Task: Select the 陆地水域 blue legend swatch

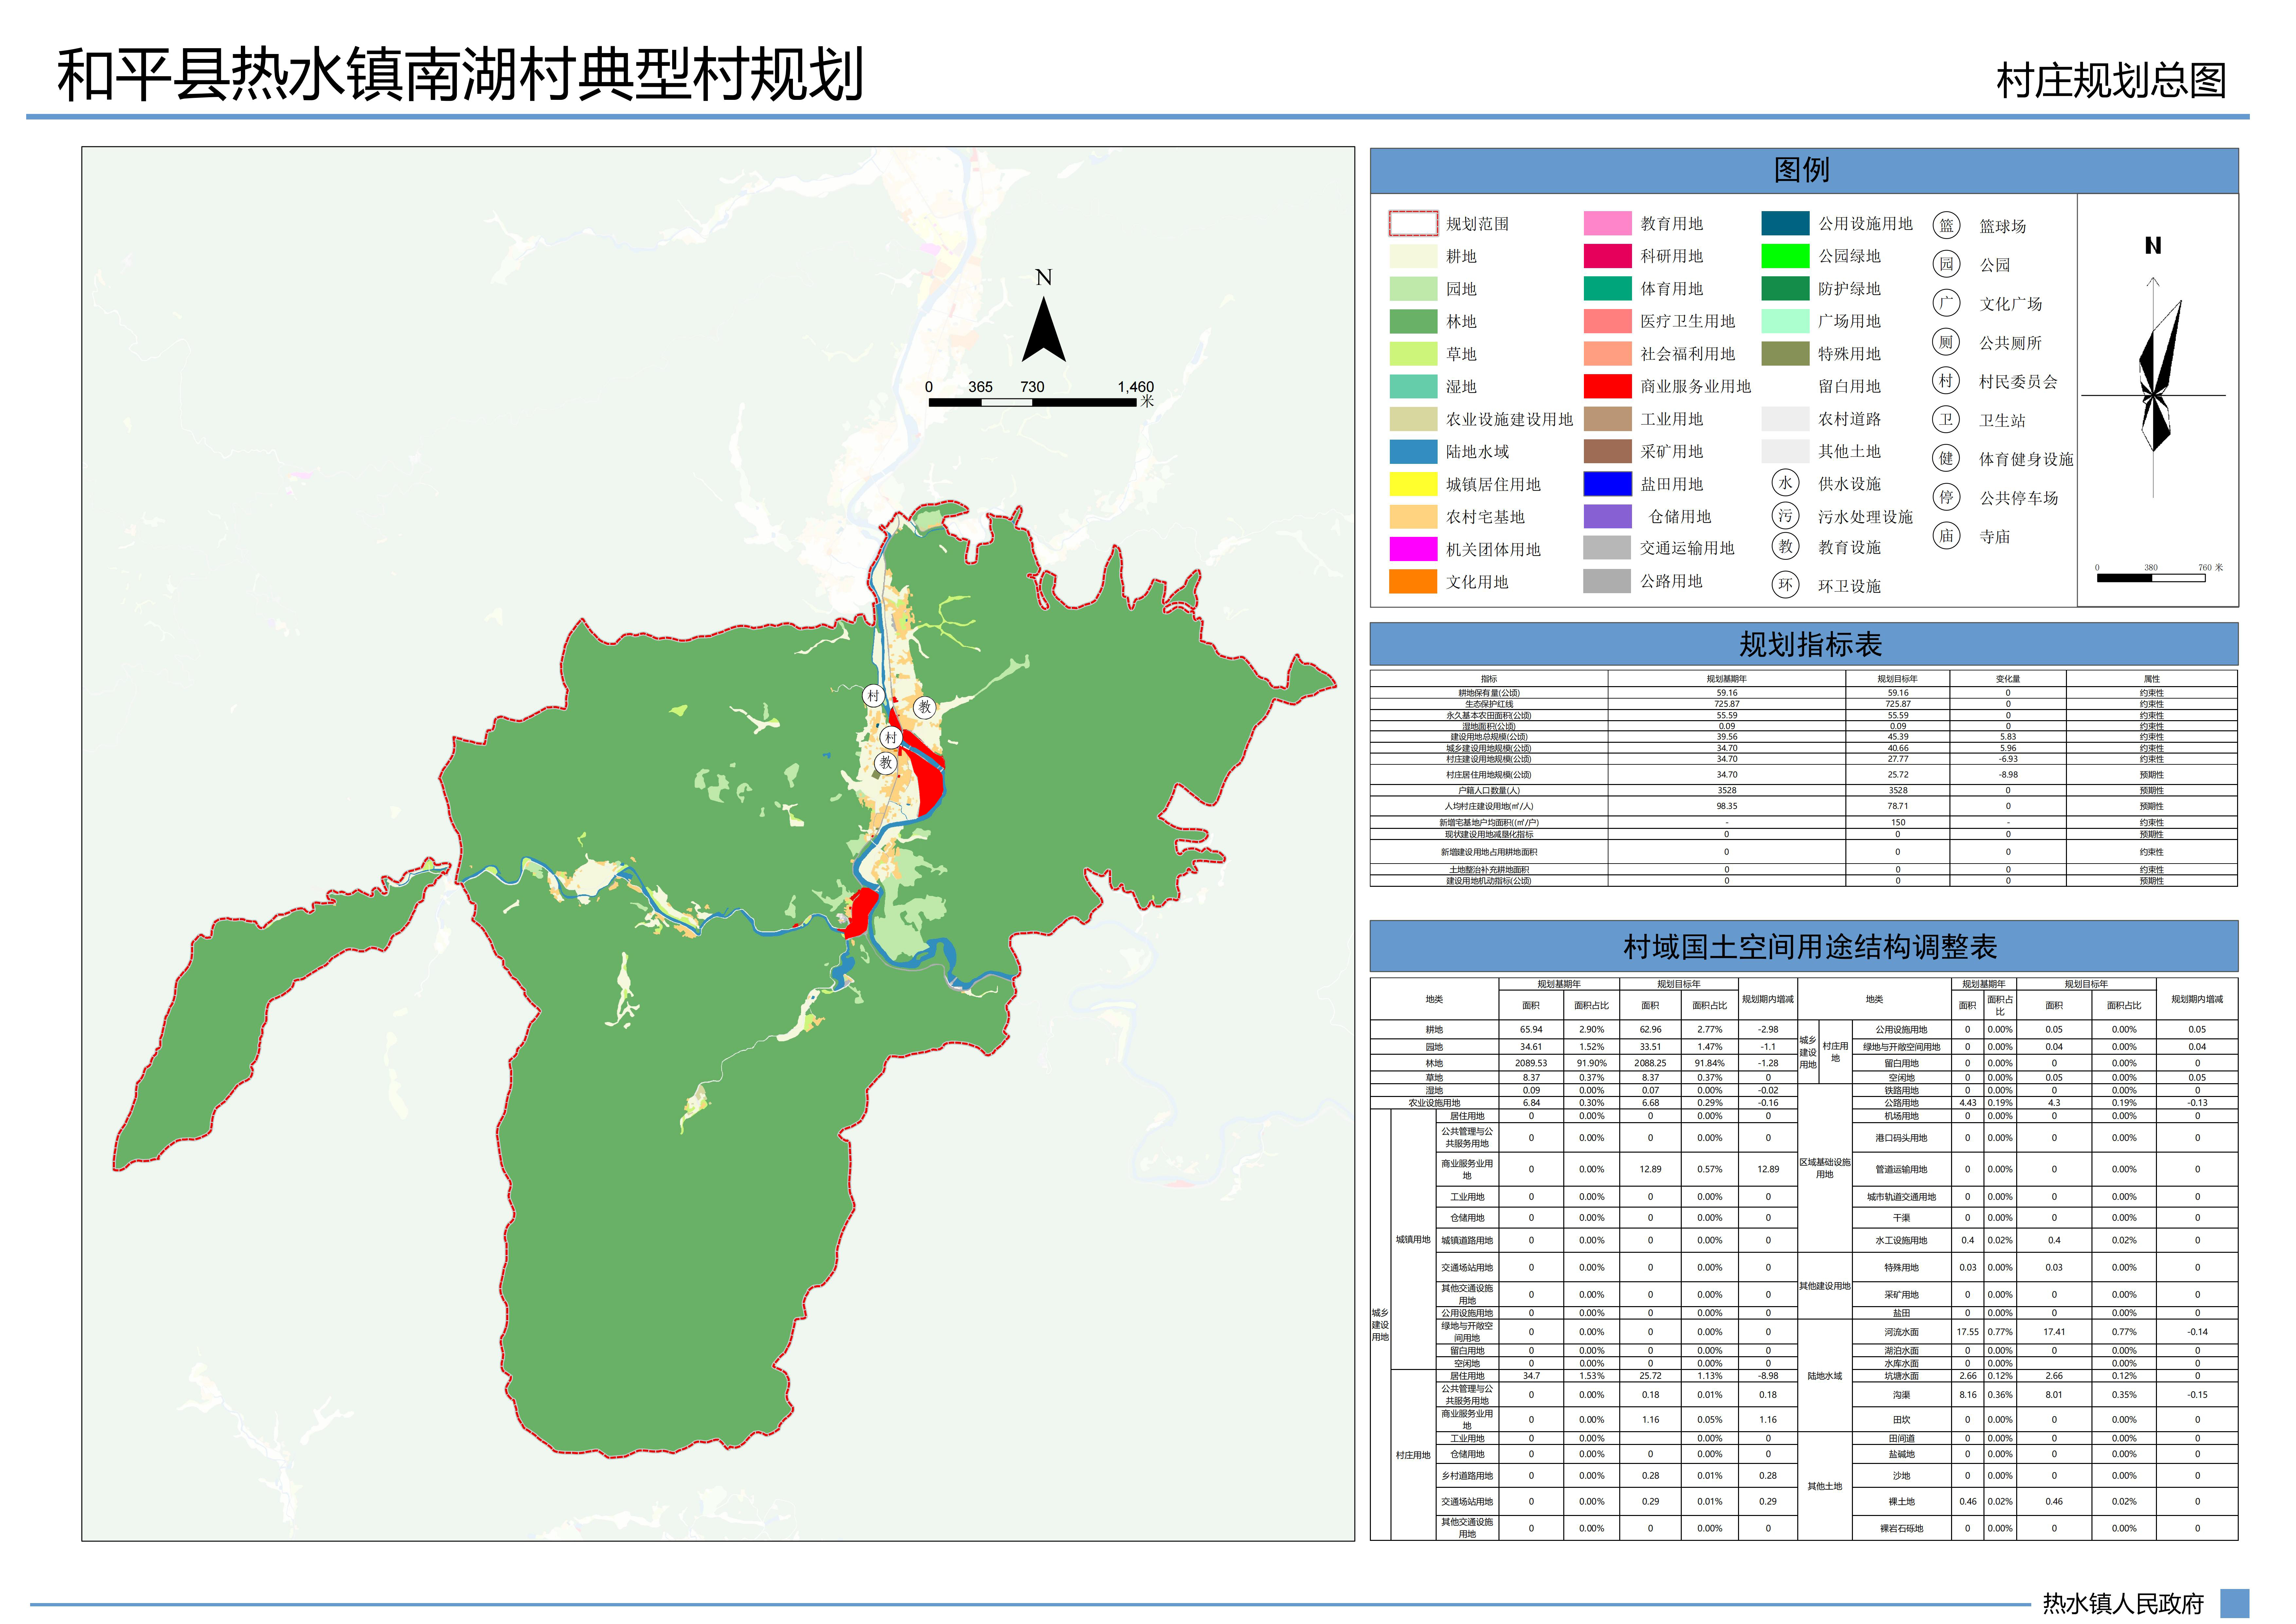Action: pos(1413,451)
